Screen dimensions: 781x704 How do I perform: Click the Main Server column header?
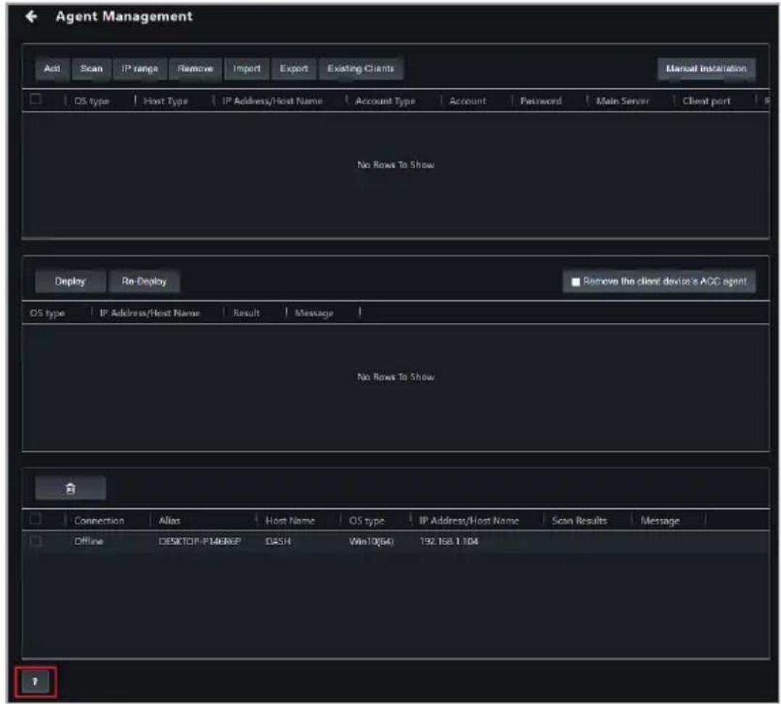[x=623, y=101]
